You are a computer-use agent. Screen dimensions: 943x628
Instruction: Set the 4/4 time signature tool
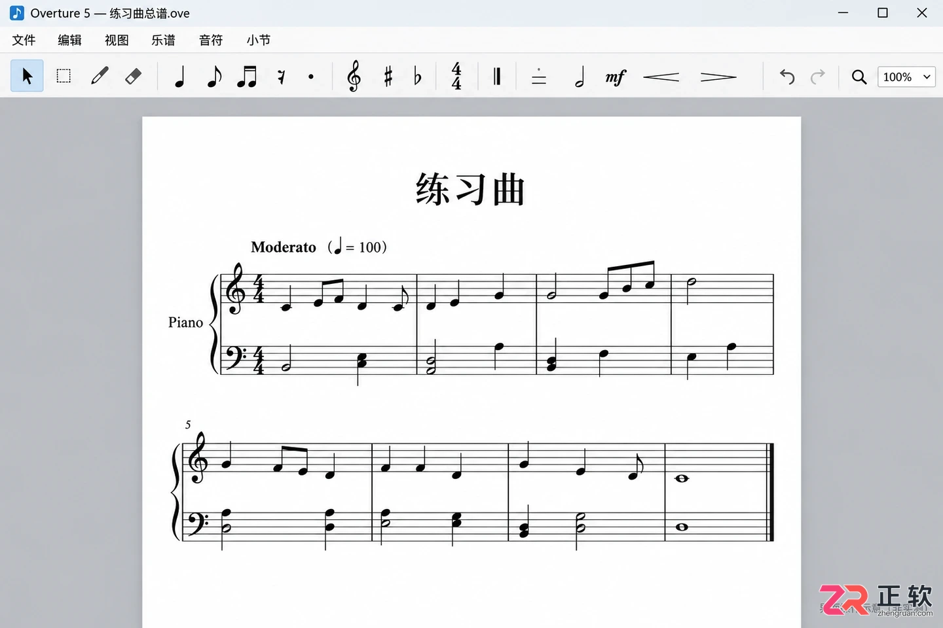[456, 77]
